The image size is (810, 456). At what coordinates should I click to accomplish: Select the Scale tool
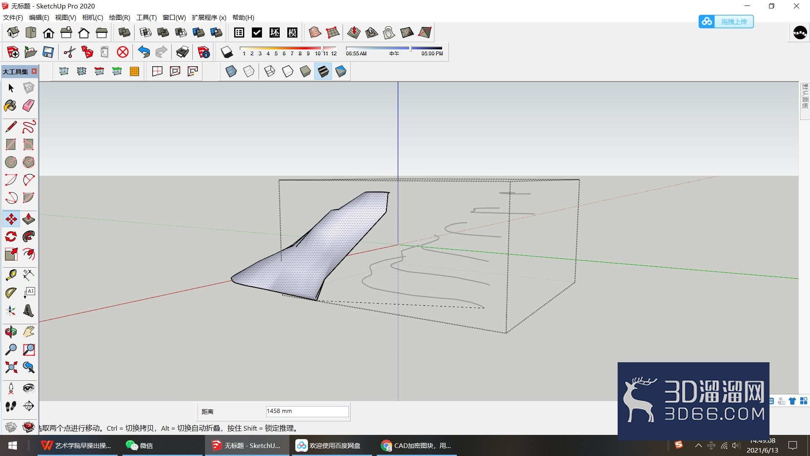11,254
